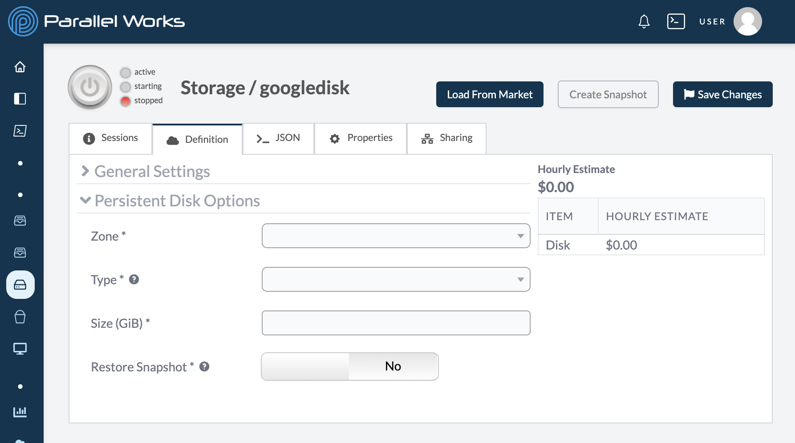The image size is (795, 443).
Task: Click the active status indicator
Action: [126, 72]
